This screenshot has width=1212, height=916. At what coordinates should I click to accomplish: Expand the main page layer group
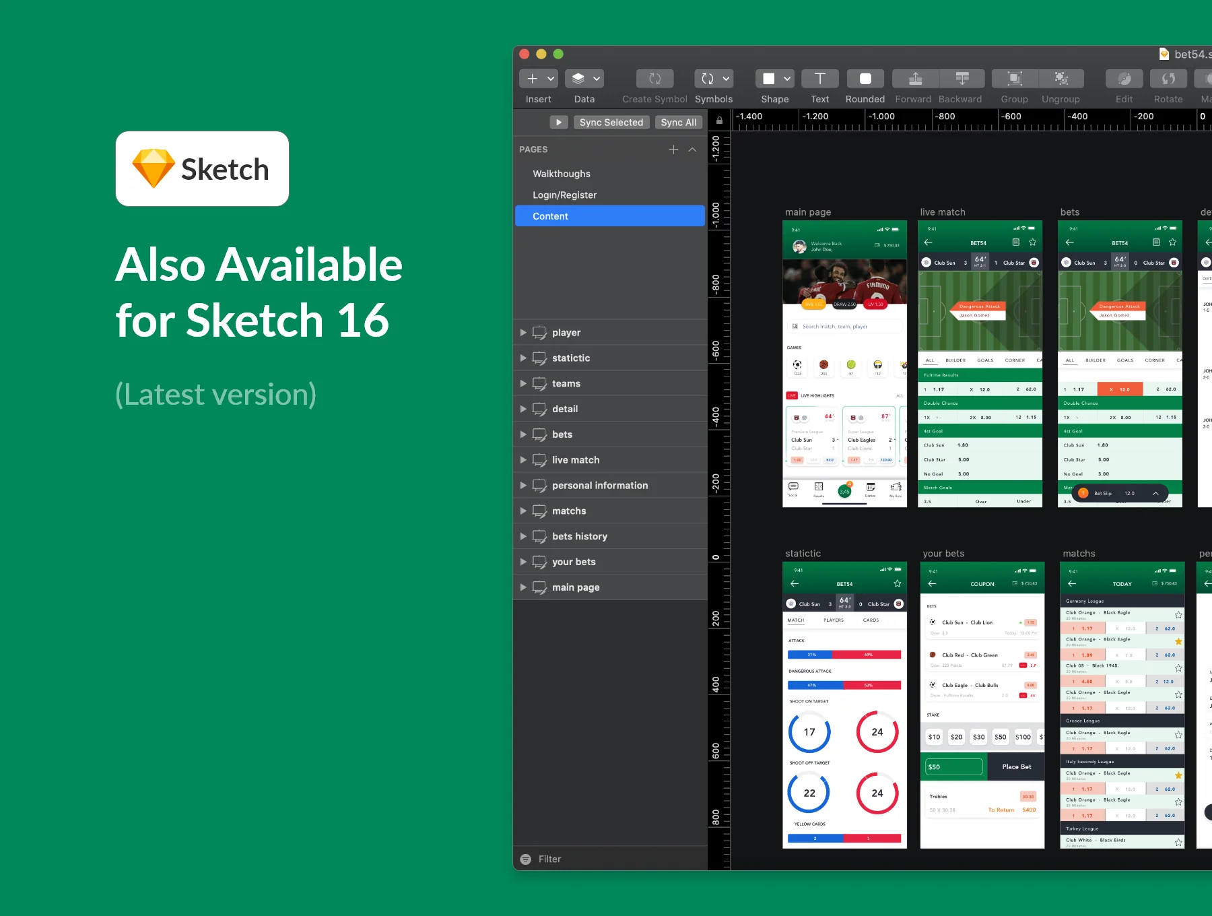point(523,587)
